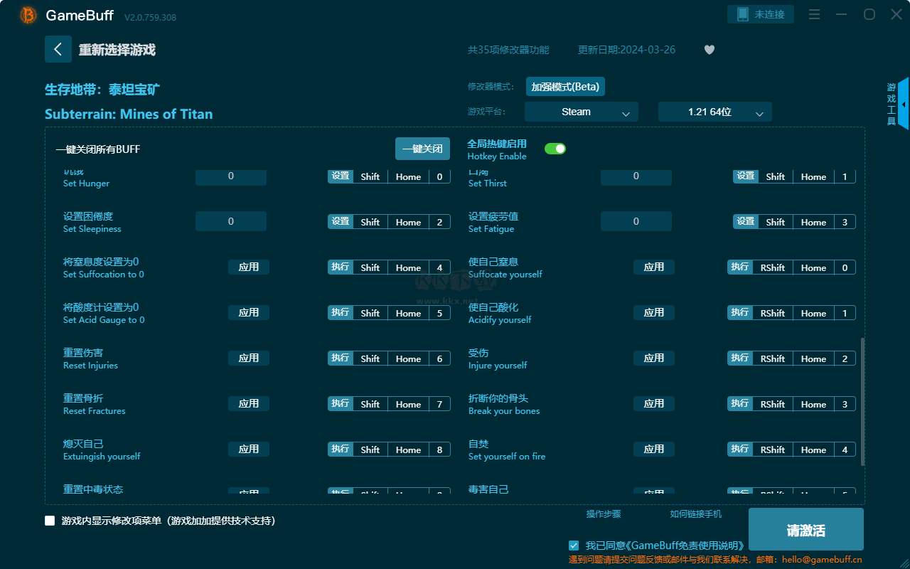Open the 操作步骤 link
Image resolution: width=910 pixels, height=569 pixels.
[x=604, y=514]
